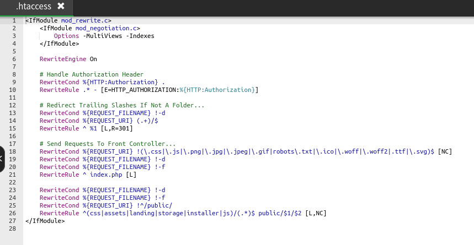474x245 pixels.
Task: Click '%{REQUEST_FILENAME}' on line 13
Action: point(116,113)
